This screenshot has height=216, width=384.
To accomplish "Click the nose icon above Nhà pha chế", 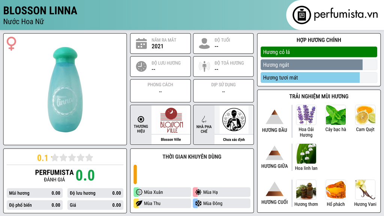I will (x=204, y=119).
